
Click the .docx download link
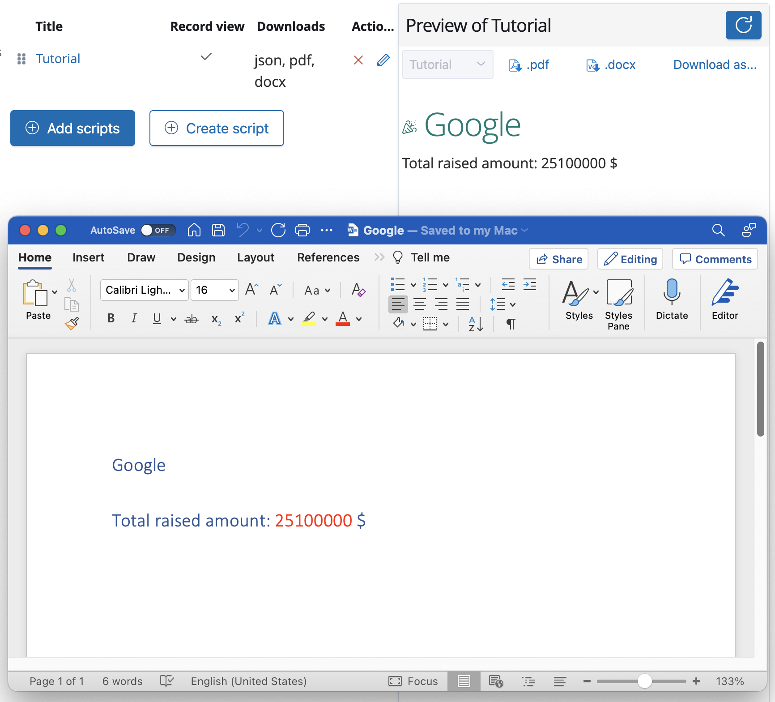611,65
